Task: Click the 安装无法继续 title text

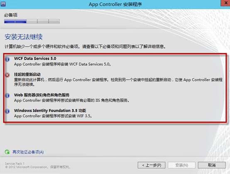Action: tap(24, 37)
